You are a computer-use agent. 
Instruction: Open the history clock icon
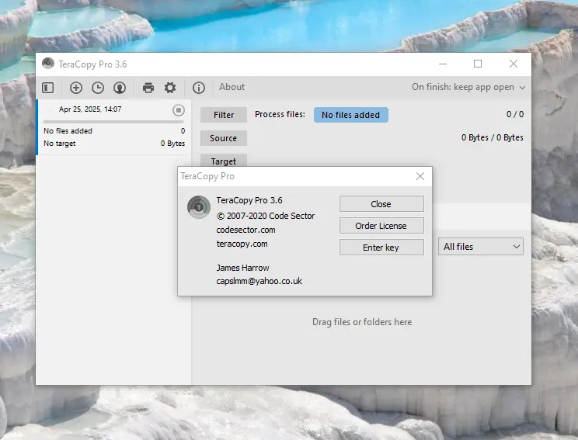click(98, 88)
